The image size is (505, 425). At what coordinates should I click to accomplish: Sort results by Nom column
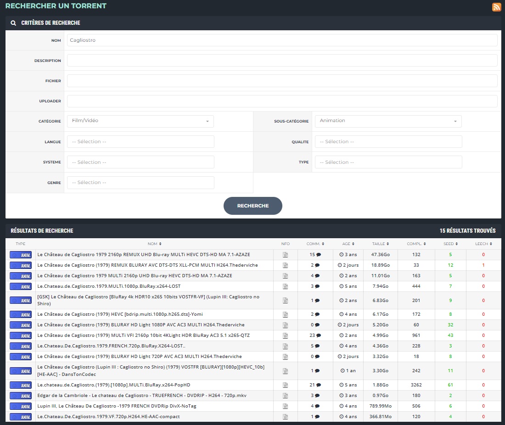pyautogui.click(x=155, y=244)
